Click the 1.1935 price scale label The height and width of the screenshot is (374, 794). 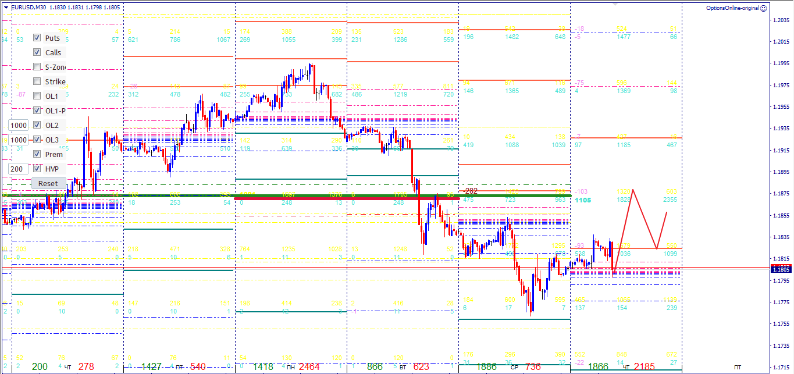pos(781,129)
